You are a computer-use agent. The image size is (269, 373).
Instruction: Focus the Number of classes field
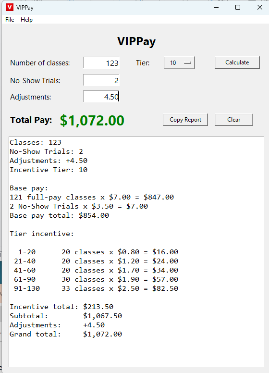pyautogui.click(x=101, y=63)
